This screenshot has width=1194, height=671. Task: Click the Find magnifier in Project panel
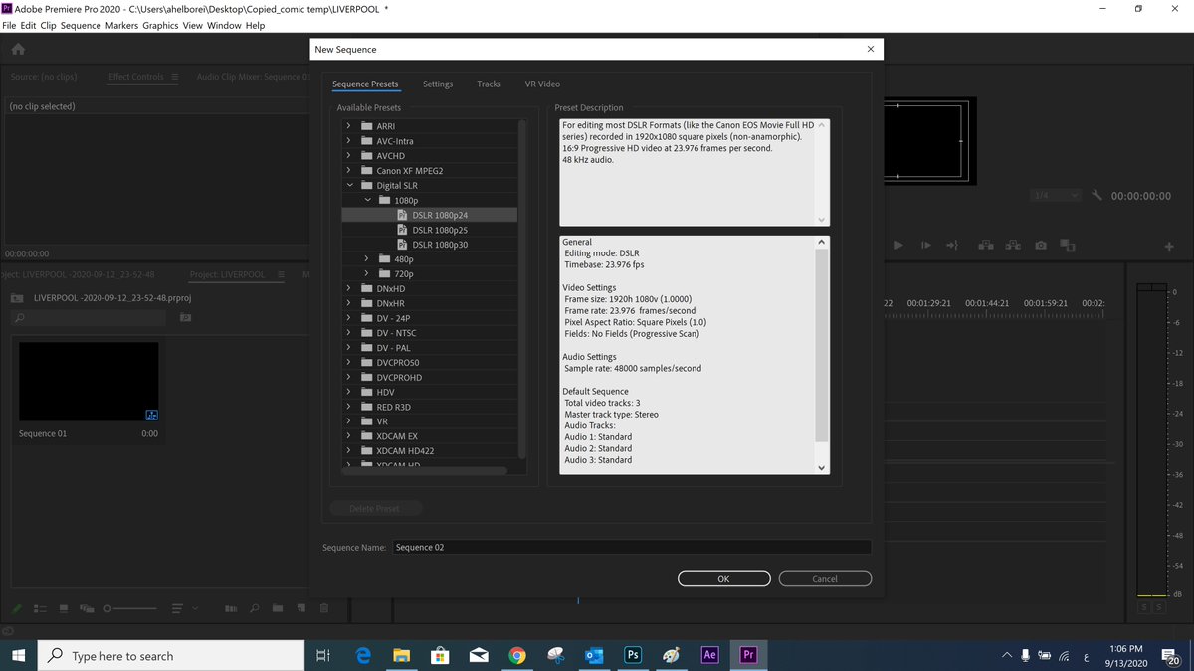pos(255,608)
